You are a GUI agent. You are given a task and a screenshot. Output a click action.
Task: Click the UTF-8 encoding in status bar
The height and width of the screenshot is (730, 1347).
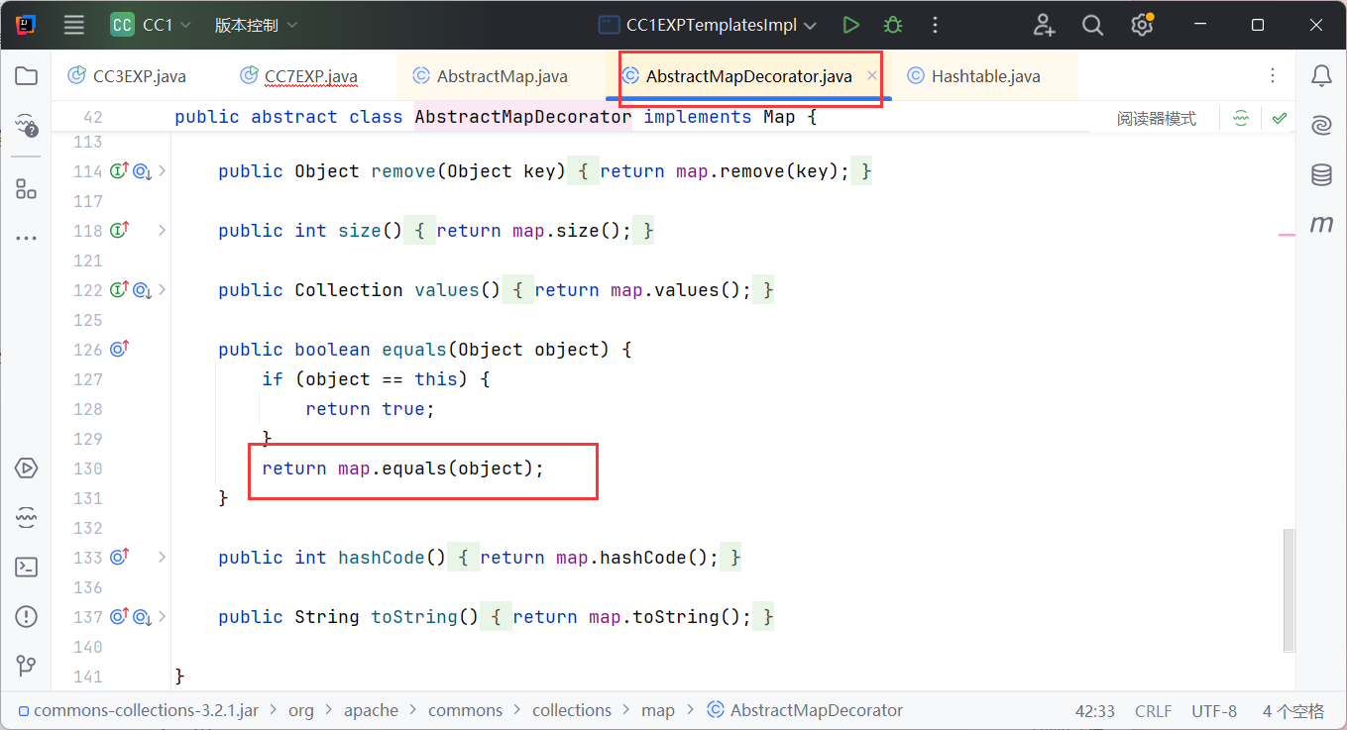tap(1214, 711)
